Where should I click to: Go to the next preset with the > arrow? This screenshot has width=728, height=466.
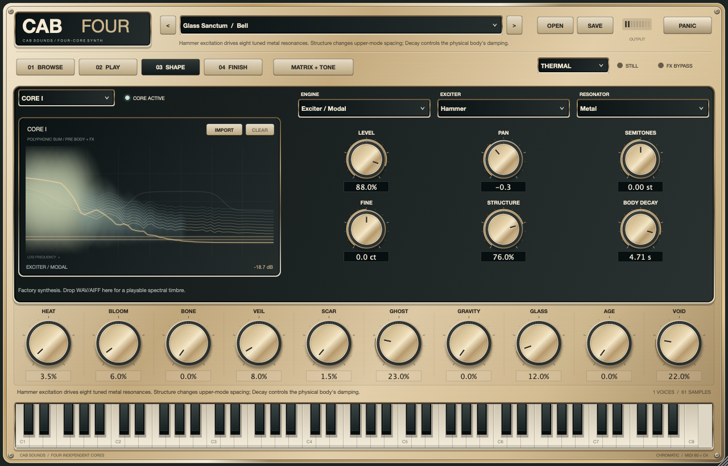click(514, 26)
